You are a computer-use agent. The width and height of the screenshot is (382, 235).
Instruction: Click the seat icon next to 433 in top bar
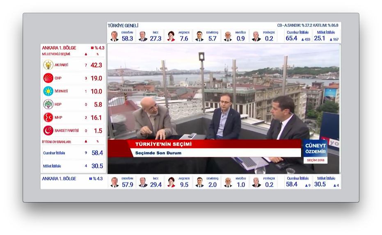coord(303,40)
